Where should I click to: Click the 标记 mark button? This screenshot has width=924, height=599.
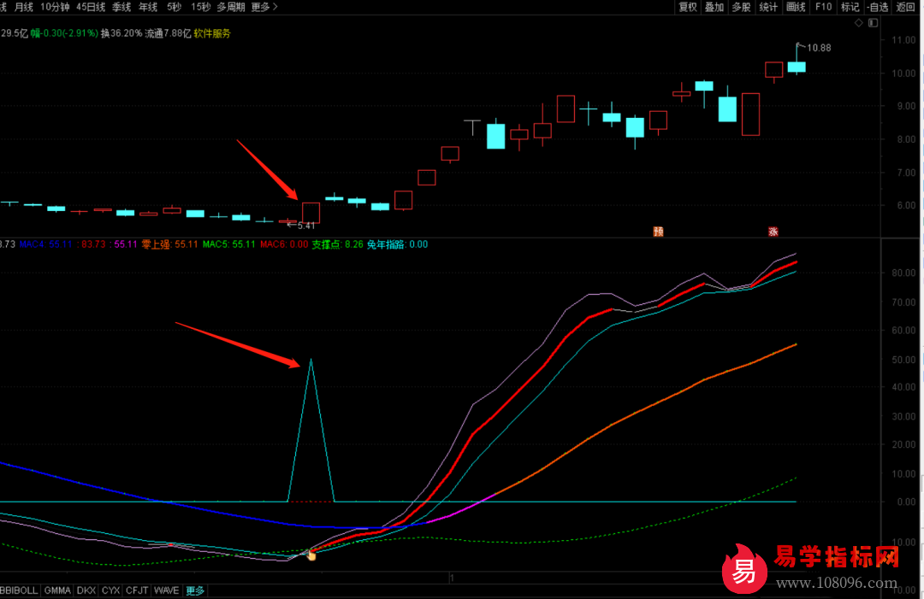(x=850, y=7)
